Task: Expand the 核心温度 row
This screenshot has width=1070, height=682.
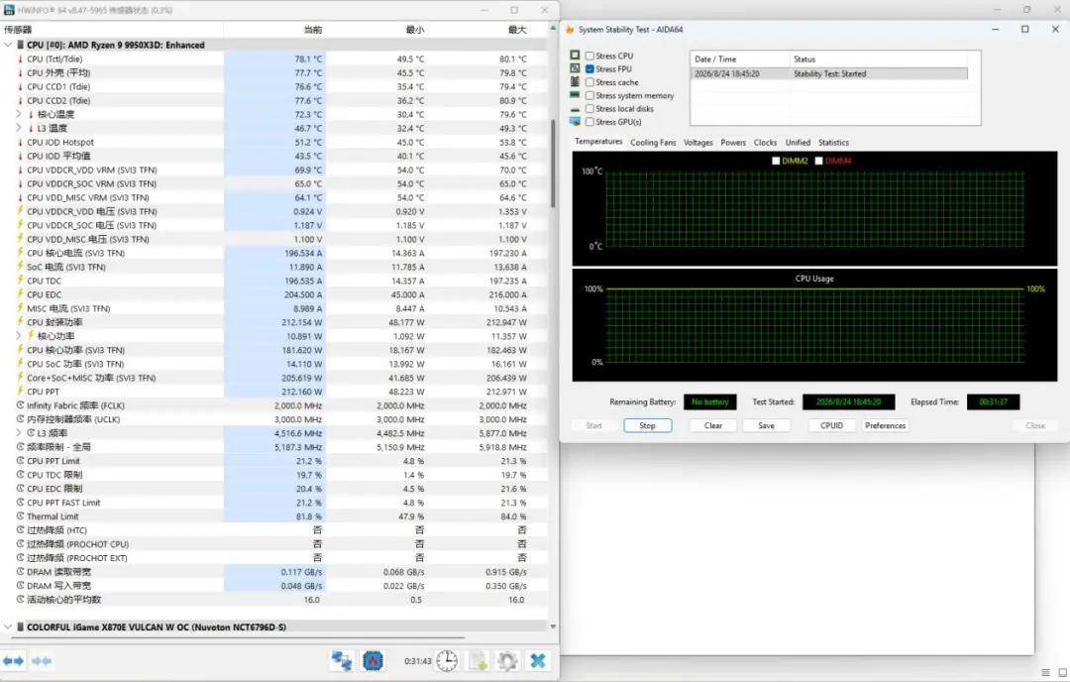Action: pos(19,114)
